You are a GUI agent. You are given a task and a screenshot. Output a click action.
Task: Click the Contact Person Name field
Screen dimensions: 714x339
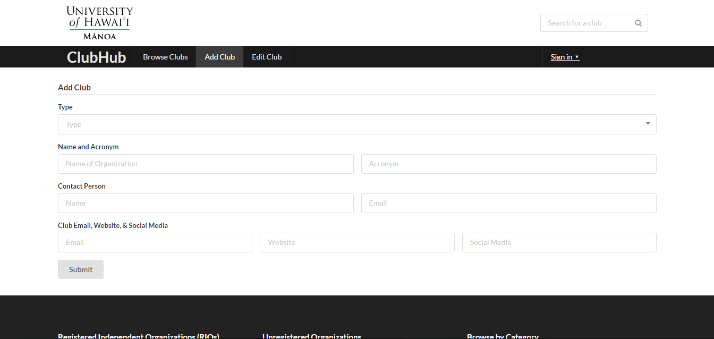pyautogui.click(x=206, y=203)
